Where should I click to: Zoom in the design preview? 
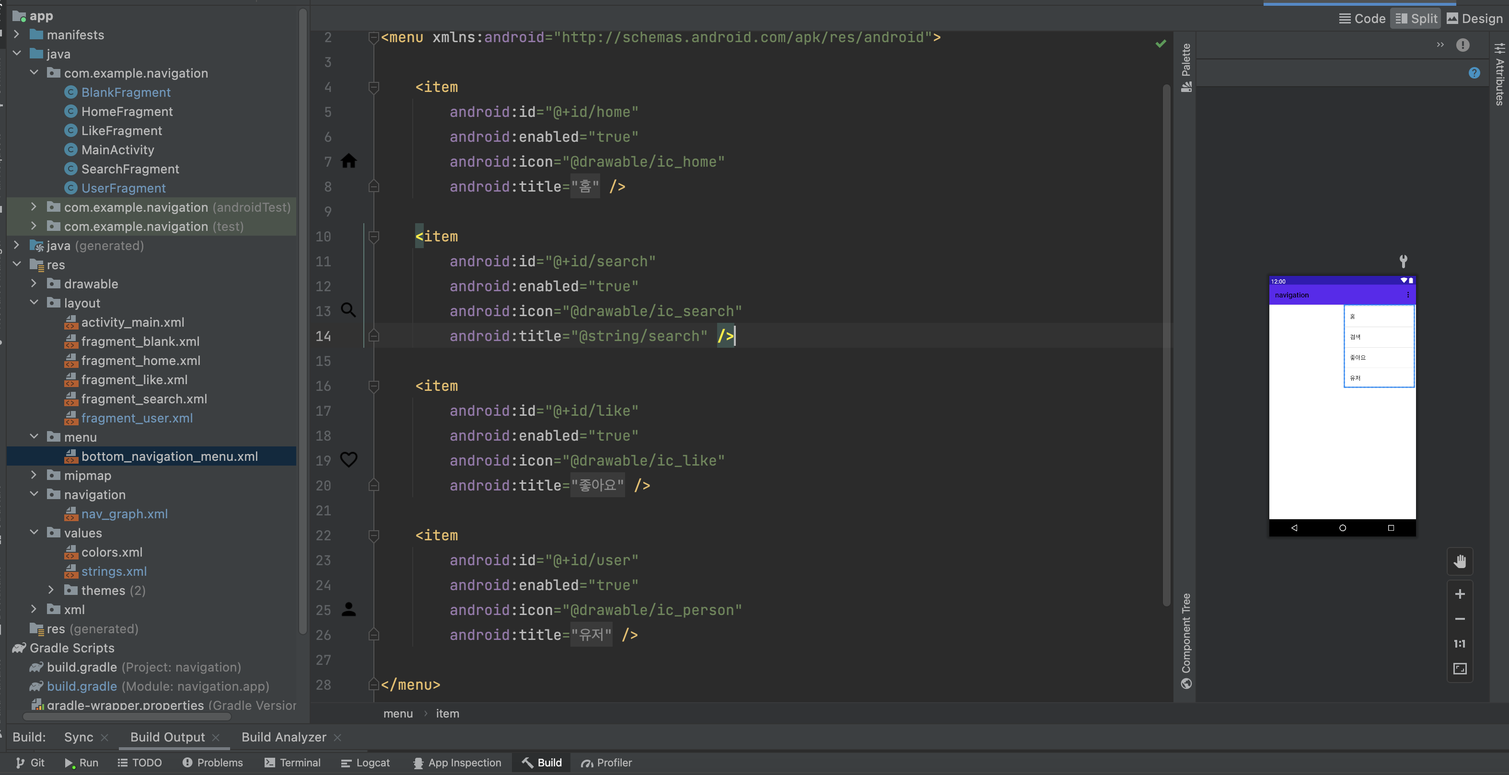click(x=1459, y=594)
